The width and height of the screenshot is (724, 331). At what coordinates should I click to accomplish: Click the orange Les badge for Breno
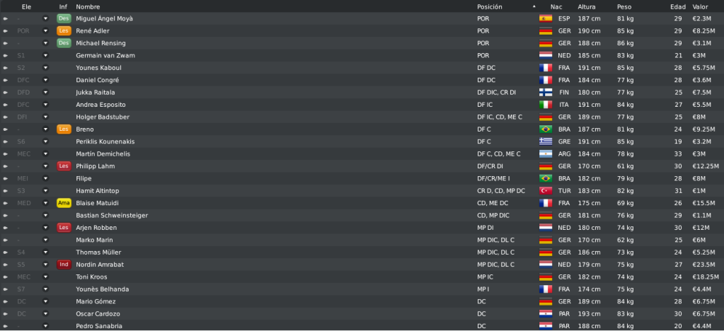pyautogui.click(x=64, y=129)
